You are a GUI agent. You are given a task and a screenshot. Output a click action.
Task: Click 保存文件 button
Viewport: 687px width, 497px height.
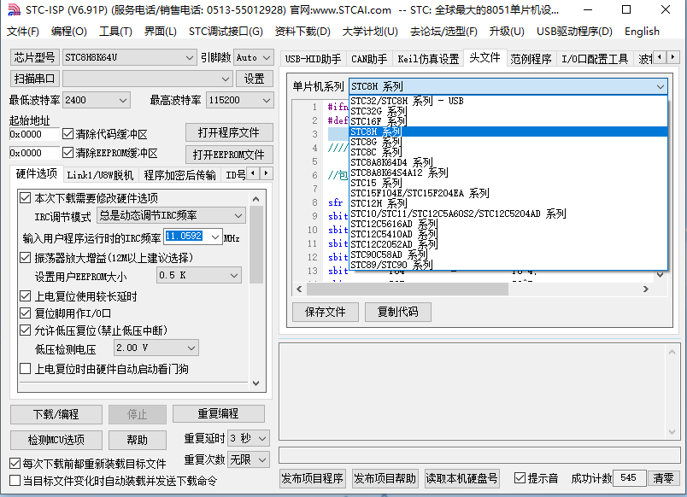[325, 312]
